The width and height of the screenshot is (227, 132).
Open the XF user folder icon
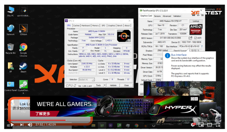11,67
